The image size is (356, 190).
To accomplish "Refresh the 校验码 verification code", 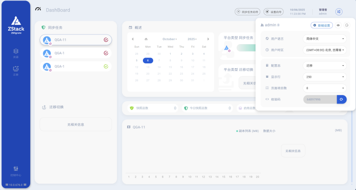I will pos(342,99).
